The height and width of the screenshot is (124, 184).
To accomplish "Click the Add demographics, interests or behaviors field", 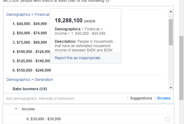I will tap(66, 98).
